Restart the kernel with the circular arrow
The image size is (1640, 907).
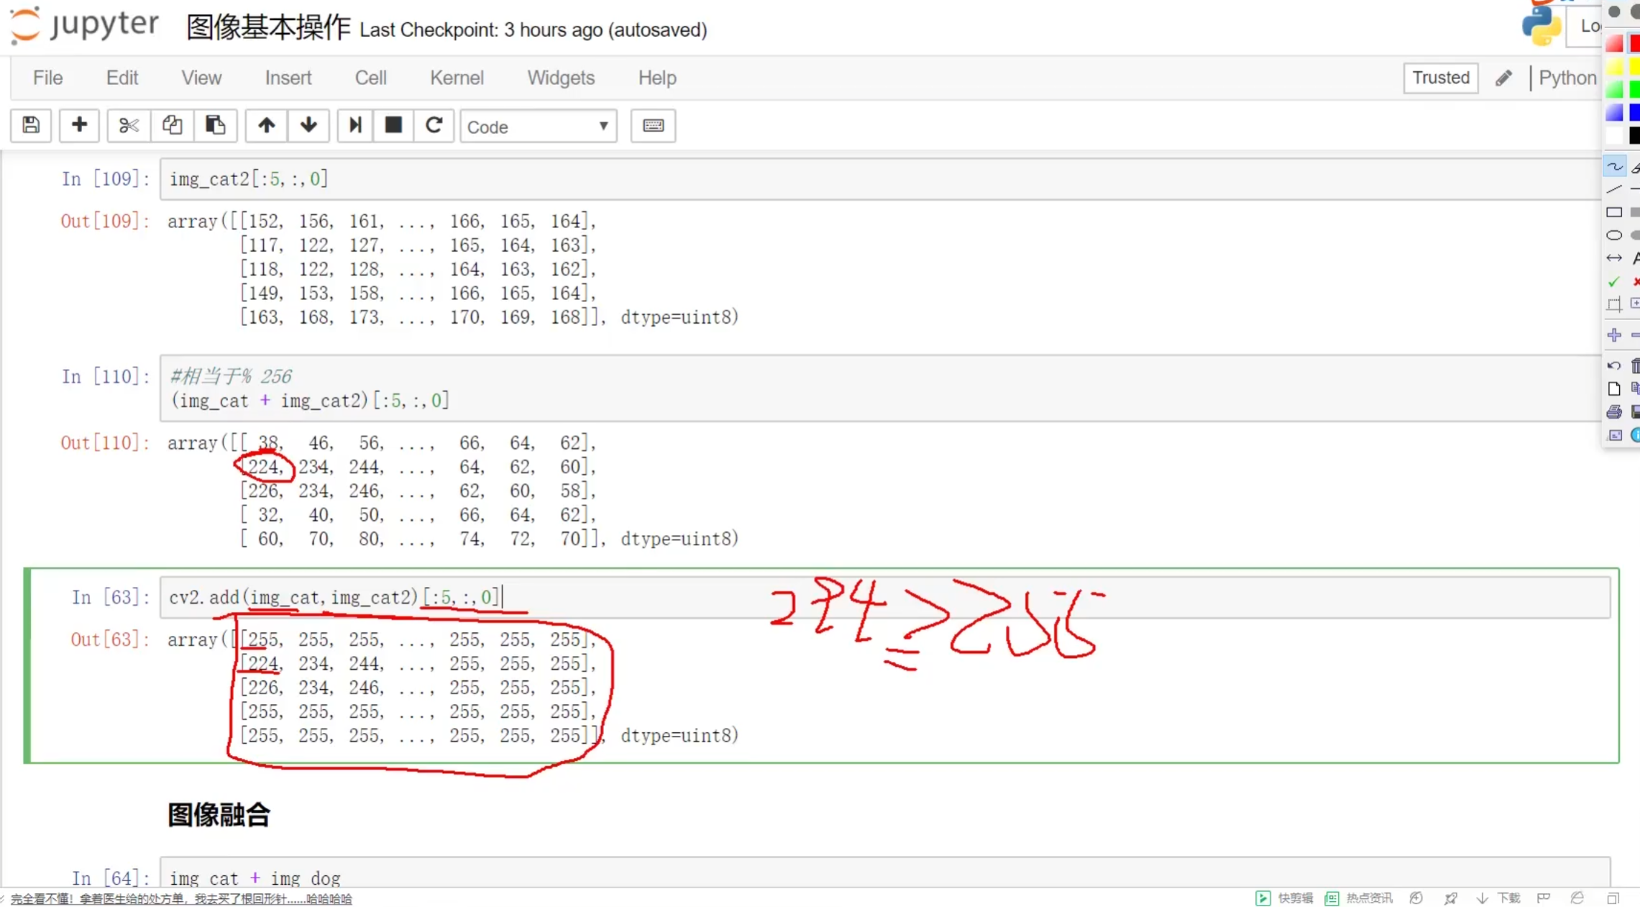pos(434,126)
